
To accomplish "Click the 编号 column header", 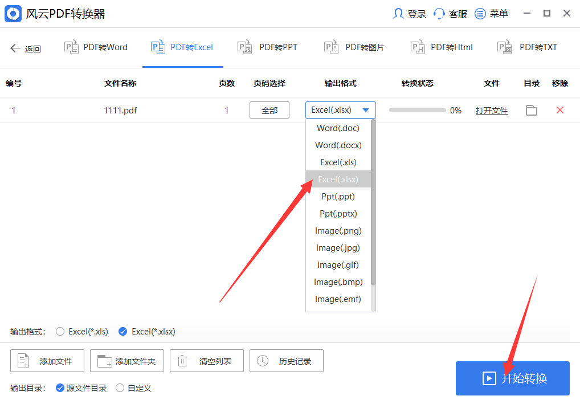I will (14, 83).
